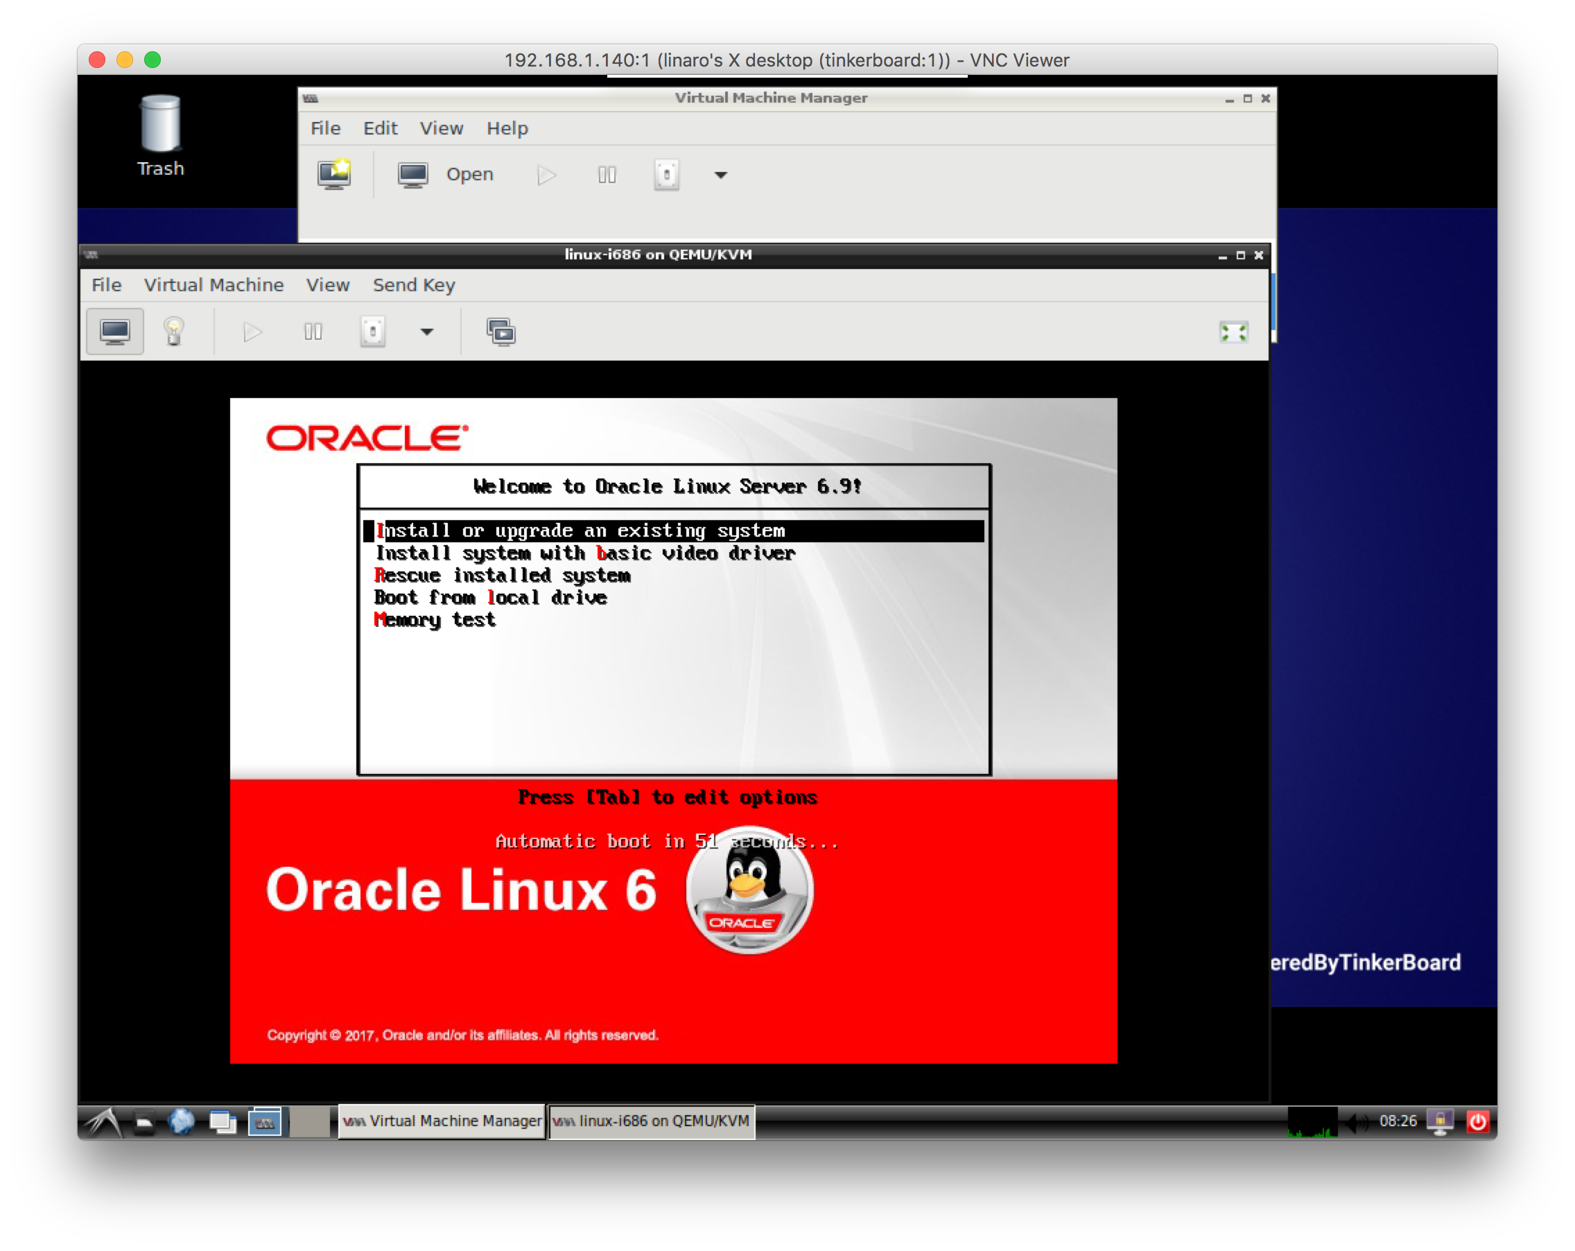Select Install or upgrade an existing system
The height and width of the screenshot is (1251, 1575).
[x=674, y=530]
